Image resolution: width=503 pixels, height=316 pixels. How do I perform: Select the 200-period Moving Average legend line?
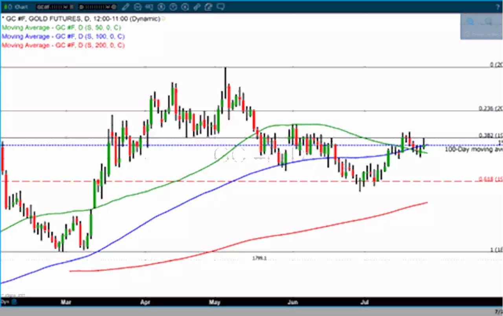coord(63,45)
